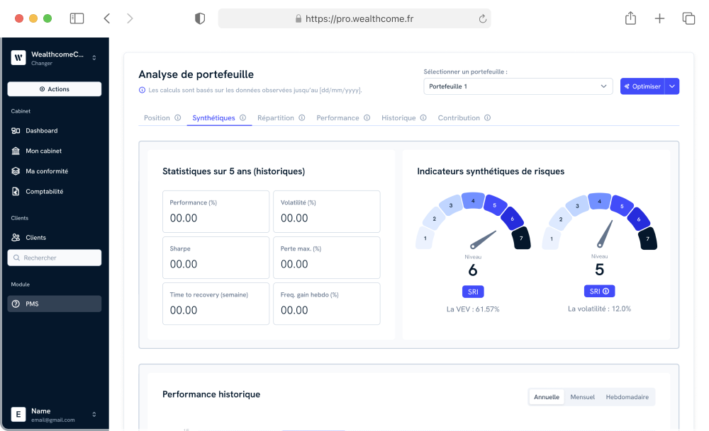Click the Mon cabinet building icon

pos(16,151)
